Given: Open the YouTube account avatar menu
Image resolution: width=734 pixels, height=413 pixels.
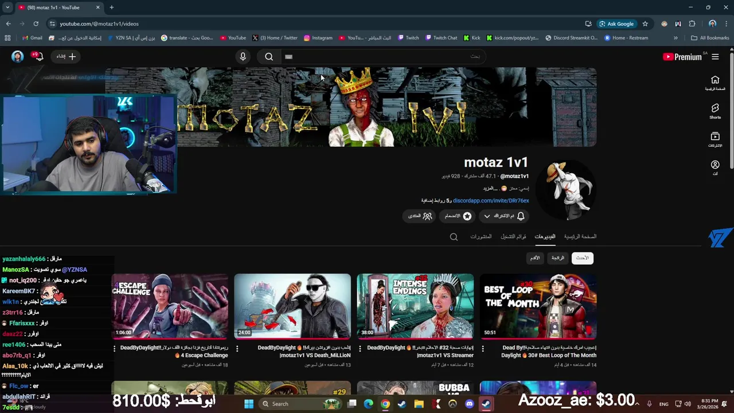Looking at the screenshot, I should point(18,56).
